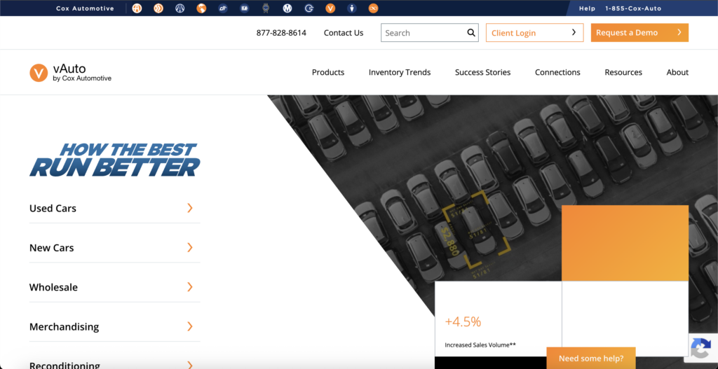Click the 877-828-8614 phone number
The width and height of the screenshot is (718, 369).
pyautogui.click(x=281, y=33)
